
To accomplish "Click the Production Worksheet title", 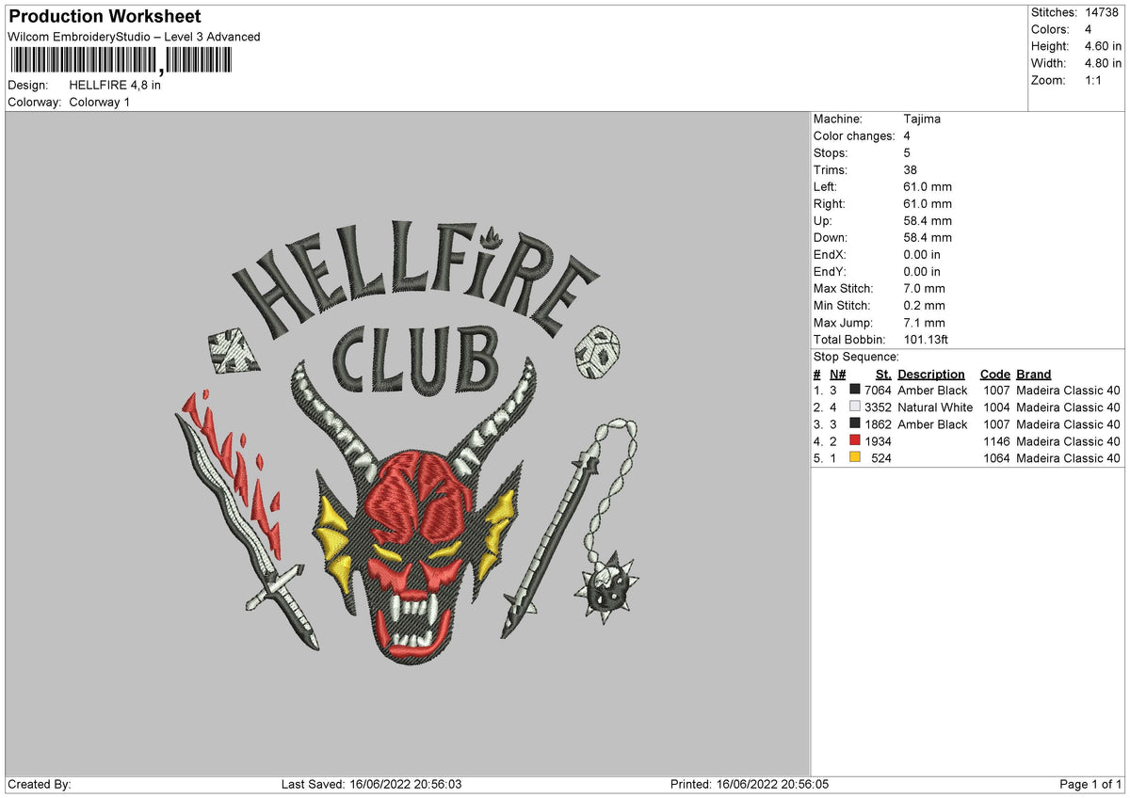I will [104, 16].
